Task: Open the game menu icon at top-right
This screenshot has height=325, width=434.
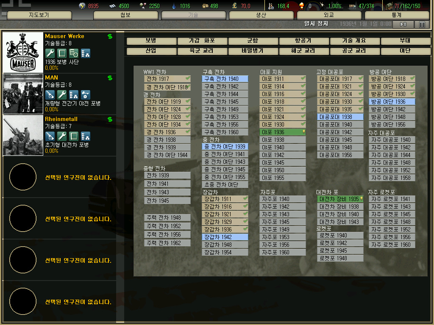Action: click(422, 25)
